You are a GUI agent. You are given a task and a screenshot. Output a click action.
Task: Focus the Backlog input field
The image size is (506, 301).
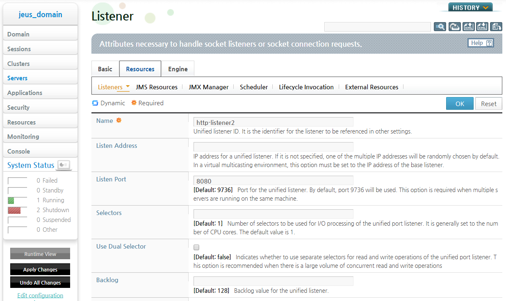pos(273,281)
